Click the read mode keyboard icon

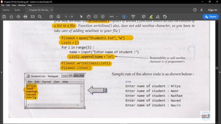133,17
